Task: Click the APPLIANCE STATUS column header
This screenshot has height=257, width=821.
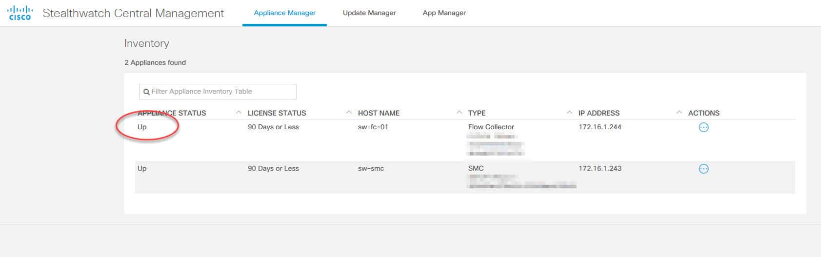Action: tap(172, 113)
